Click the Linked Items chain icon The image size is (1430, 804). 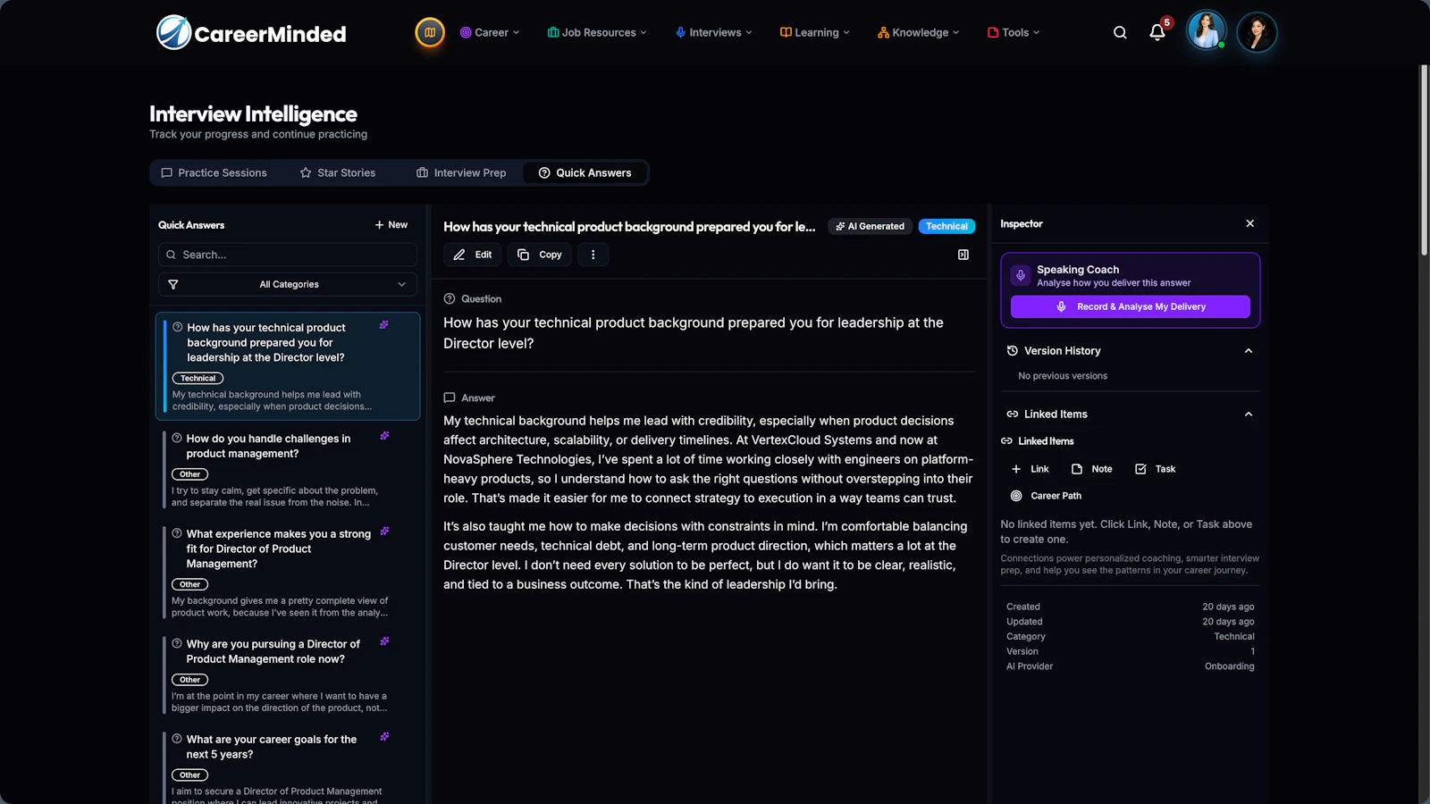tap(1013, 415)
